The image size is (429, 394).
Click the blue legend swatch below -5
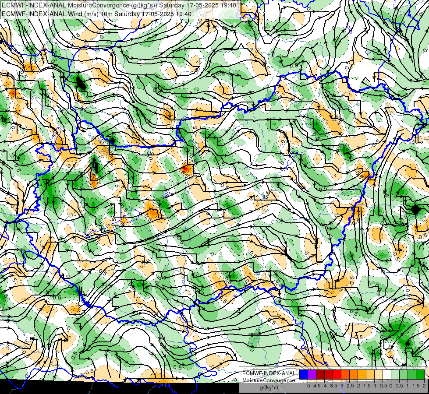304,375
